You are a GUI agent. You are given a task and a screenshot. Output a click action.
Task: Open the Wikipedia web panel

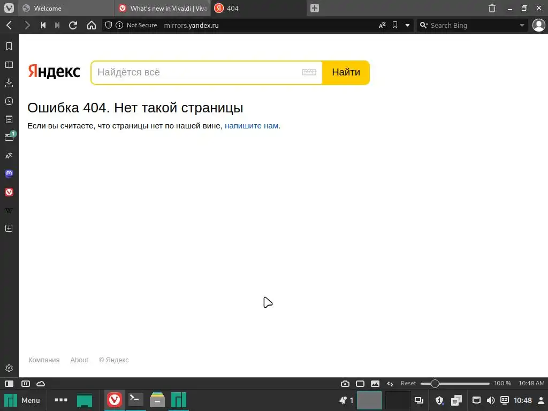9,210
